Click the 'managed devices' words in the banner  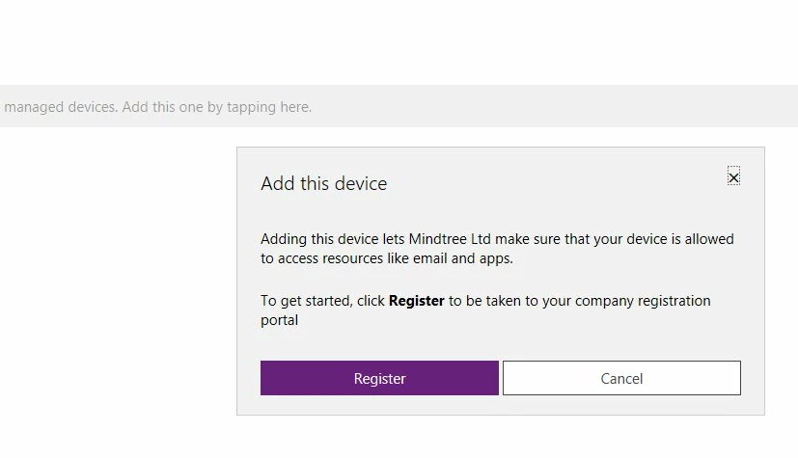(61, 107)
